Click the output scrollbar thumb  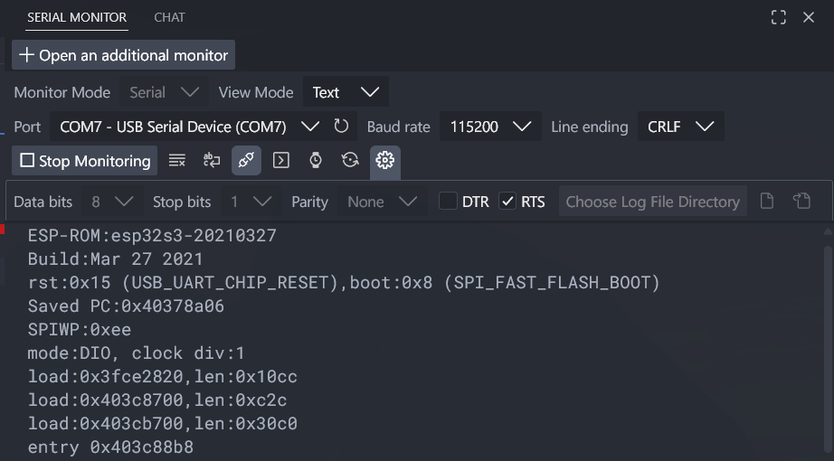(x=827, y=351)
